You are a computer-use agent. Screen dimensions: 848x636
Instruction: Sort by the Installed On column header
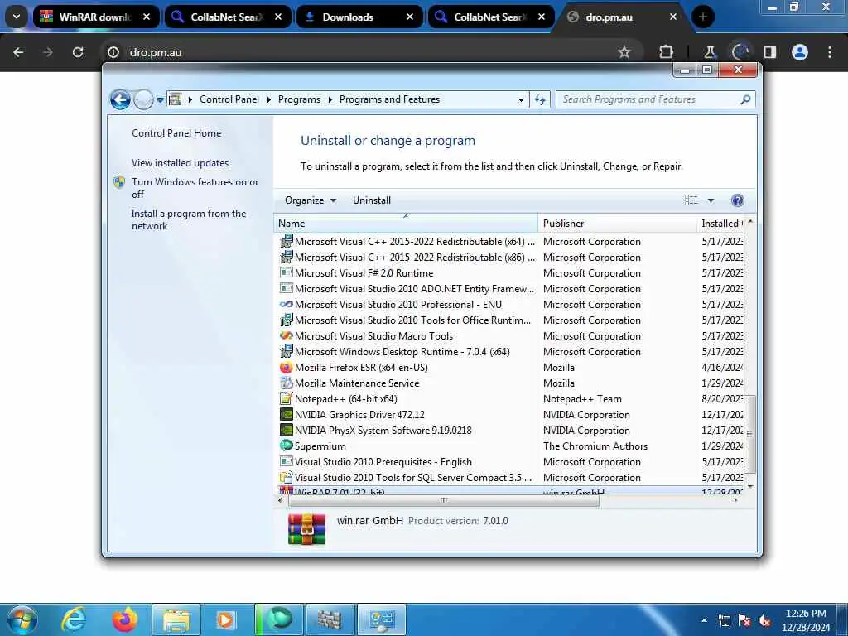721,224
